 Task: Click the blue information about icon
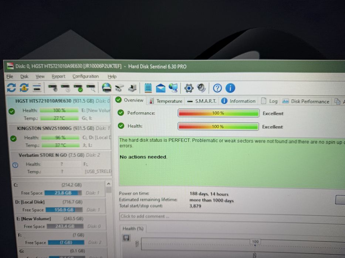pyautogui.click(x=230, y=88)
